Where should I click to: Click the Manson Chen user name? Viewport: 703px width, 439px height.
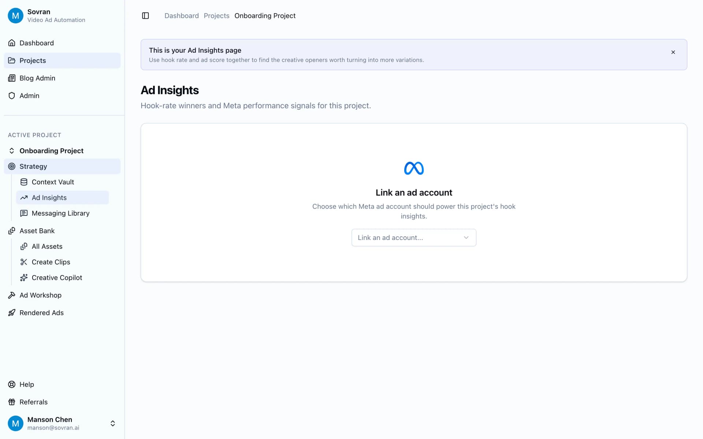point(50,419)
